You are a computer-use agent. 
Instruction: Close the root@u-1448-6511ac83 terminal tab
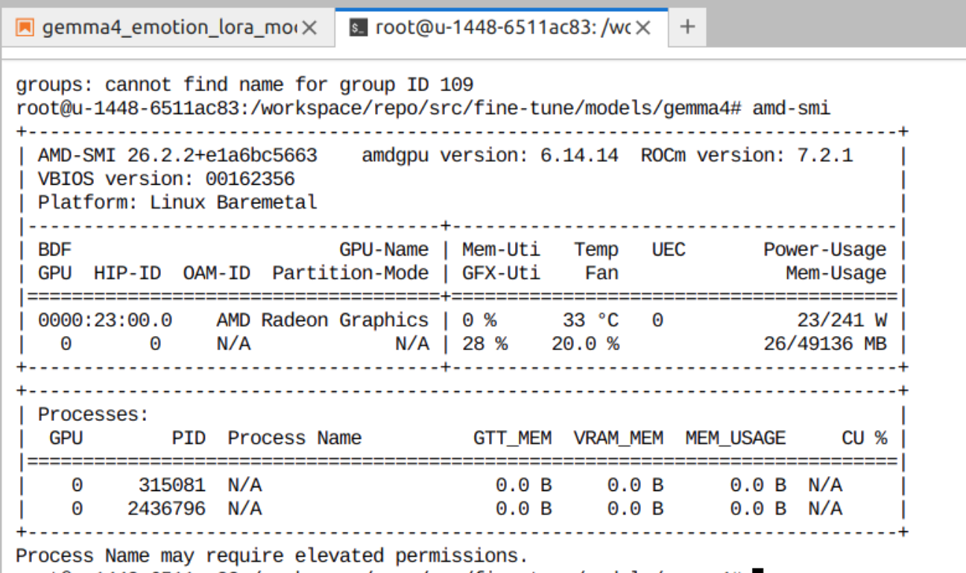pyautogui.click(x=643, y=28)
